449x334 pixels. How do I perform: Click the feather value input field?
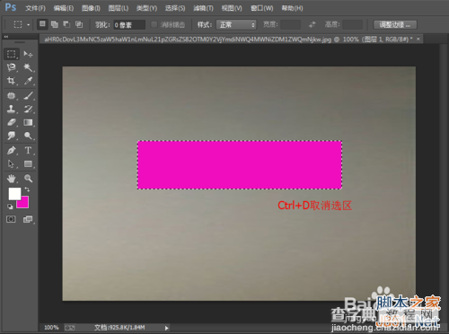[129, 25]
